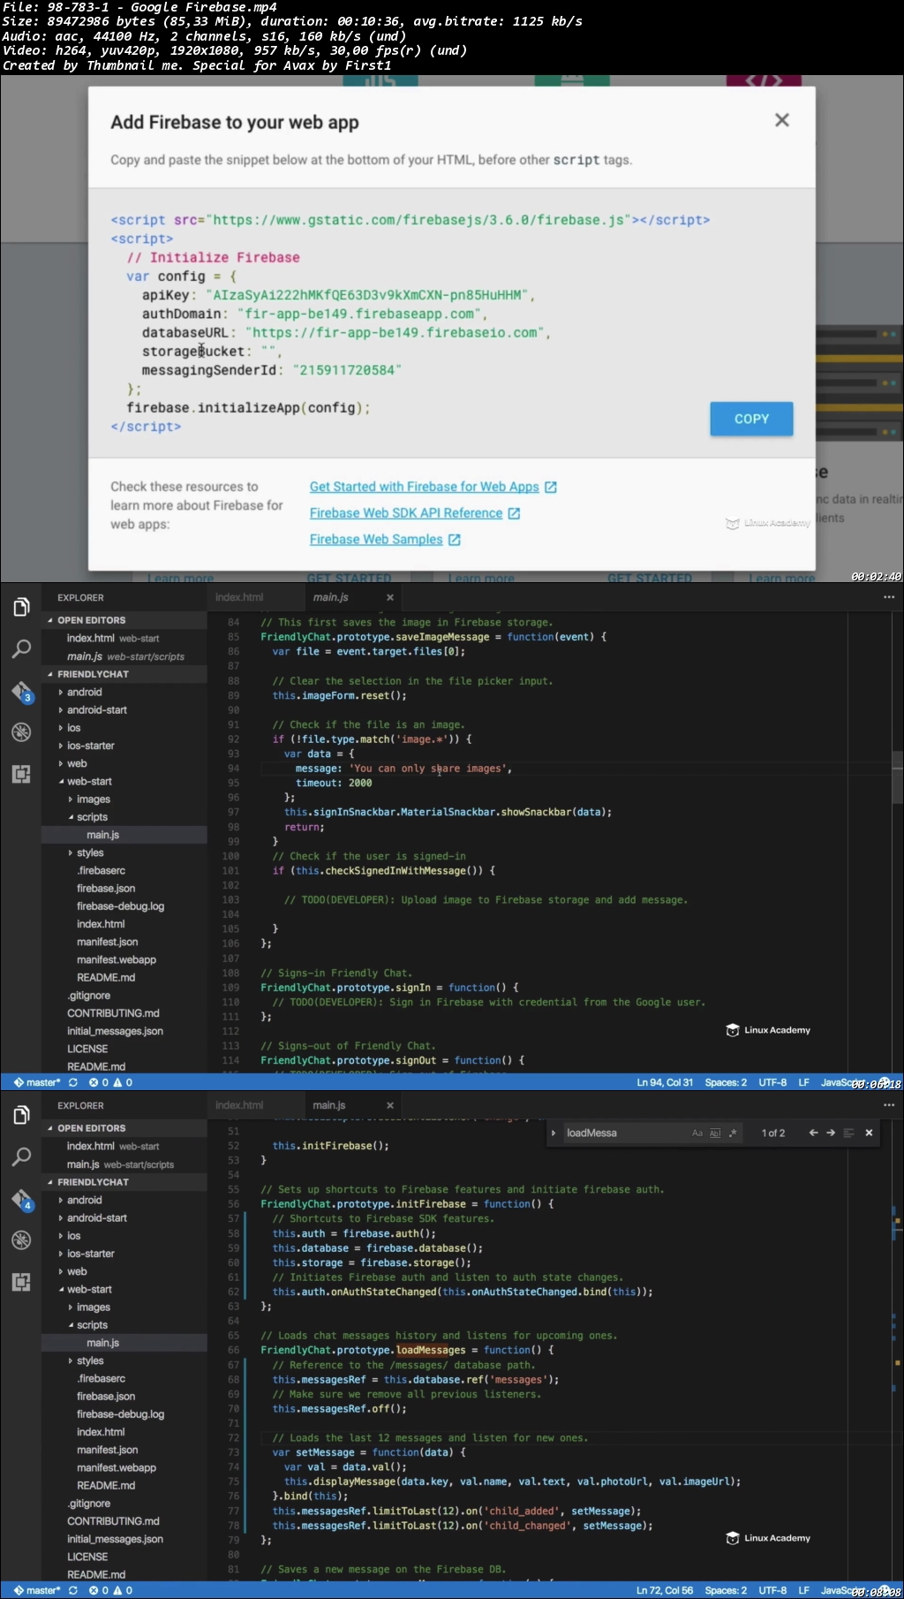The height and width of the screenshot is (1599, 904).
Task: Click Ln 94, Col 31 in status bar
Action: tap(665, 1082)
